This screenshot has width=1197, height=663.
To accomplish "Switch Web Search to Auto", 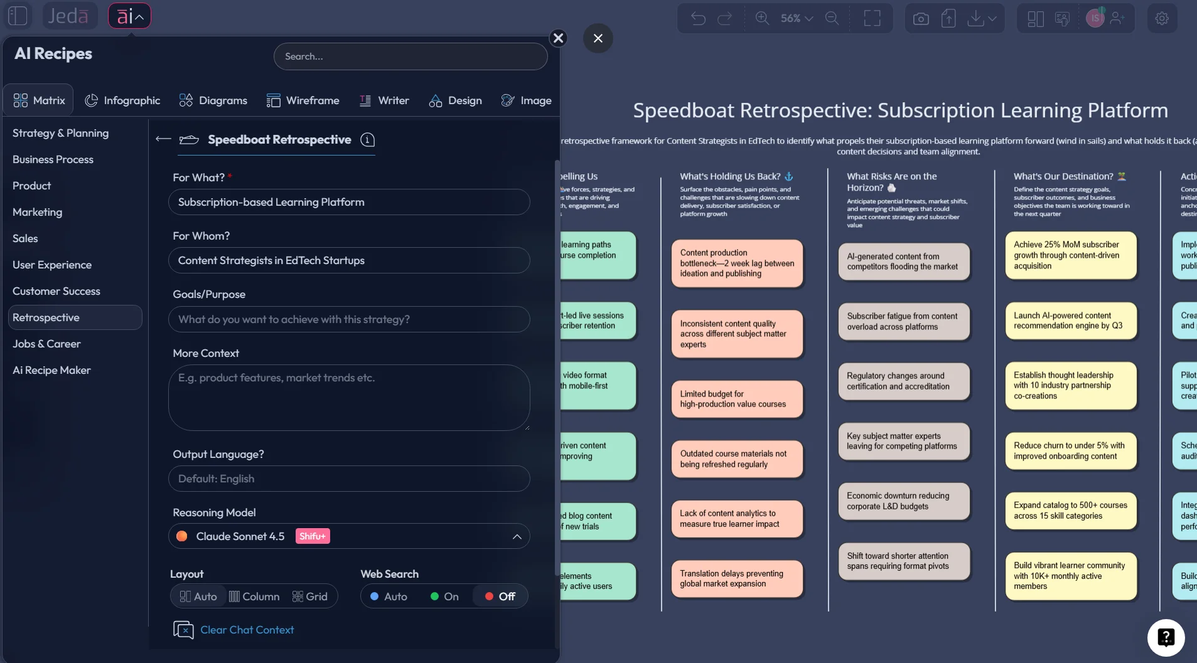I will point(389,597).
